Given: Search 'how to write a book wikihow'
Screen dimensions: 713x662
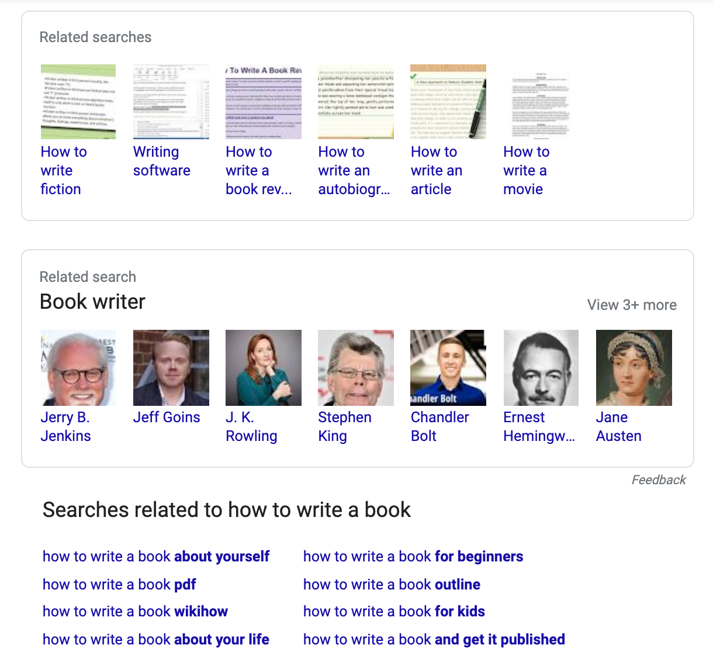Looking at the screenshot, I should [x=135, y=611].
